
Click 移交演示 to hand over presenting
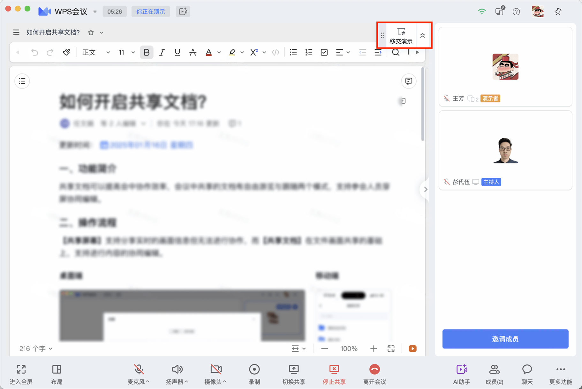pos(401,35)
